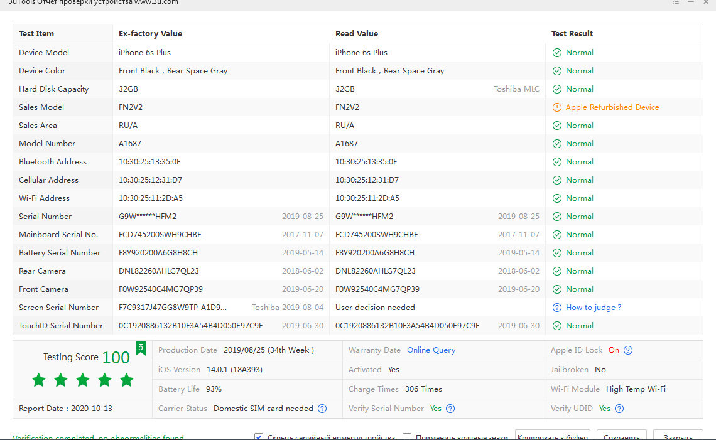This screenshot has height=440, width=716.
Task: Click the Test Result column header
Action: point(572,34)
